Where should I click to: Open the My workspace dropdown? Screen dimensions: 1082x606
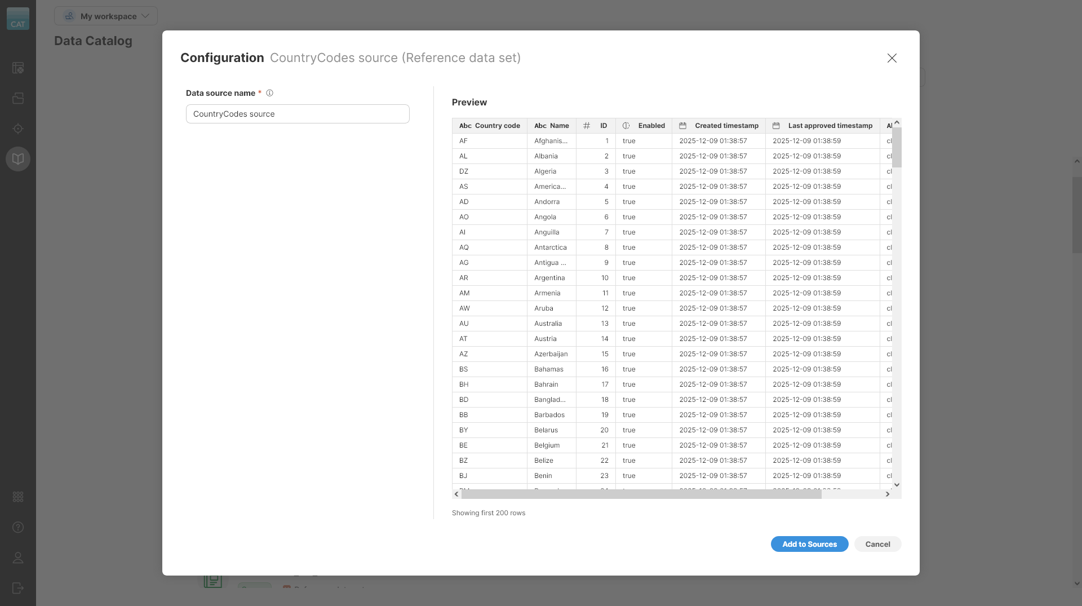coord(105,16)
